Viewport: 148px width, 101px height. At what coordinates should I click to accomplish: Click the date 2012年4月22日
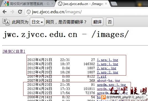[x=40, y=93]
